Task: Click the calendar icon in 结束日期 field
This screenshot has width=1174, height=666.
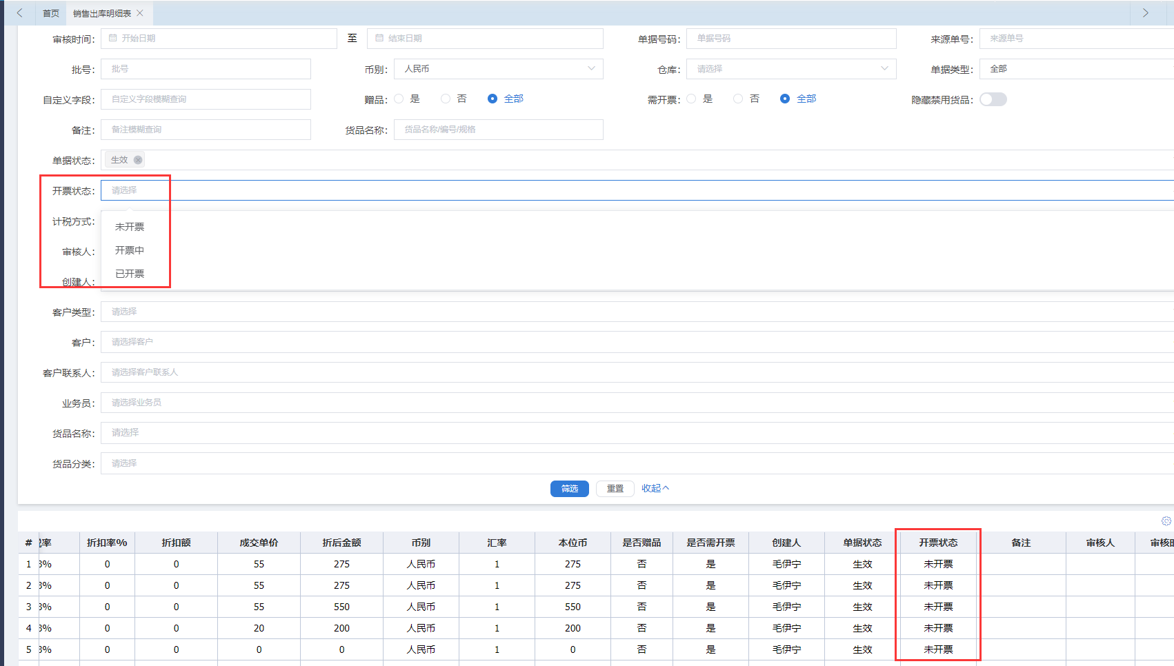Action: (379, 39)
